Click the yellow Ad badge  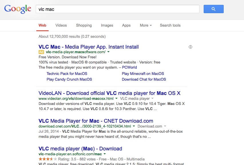41,52
